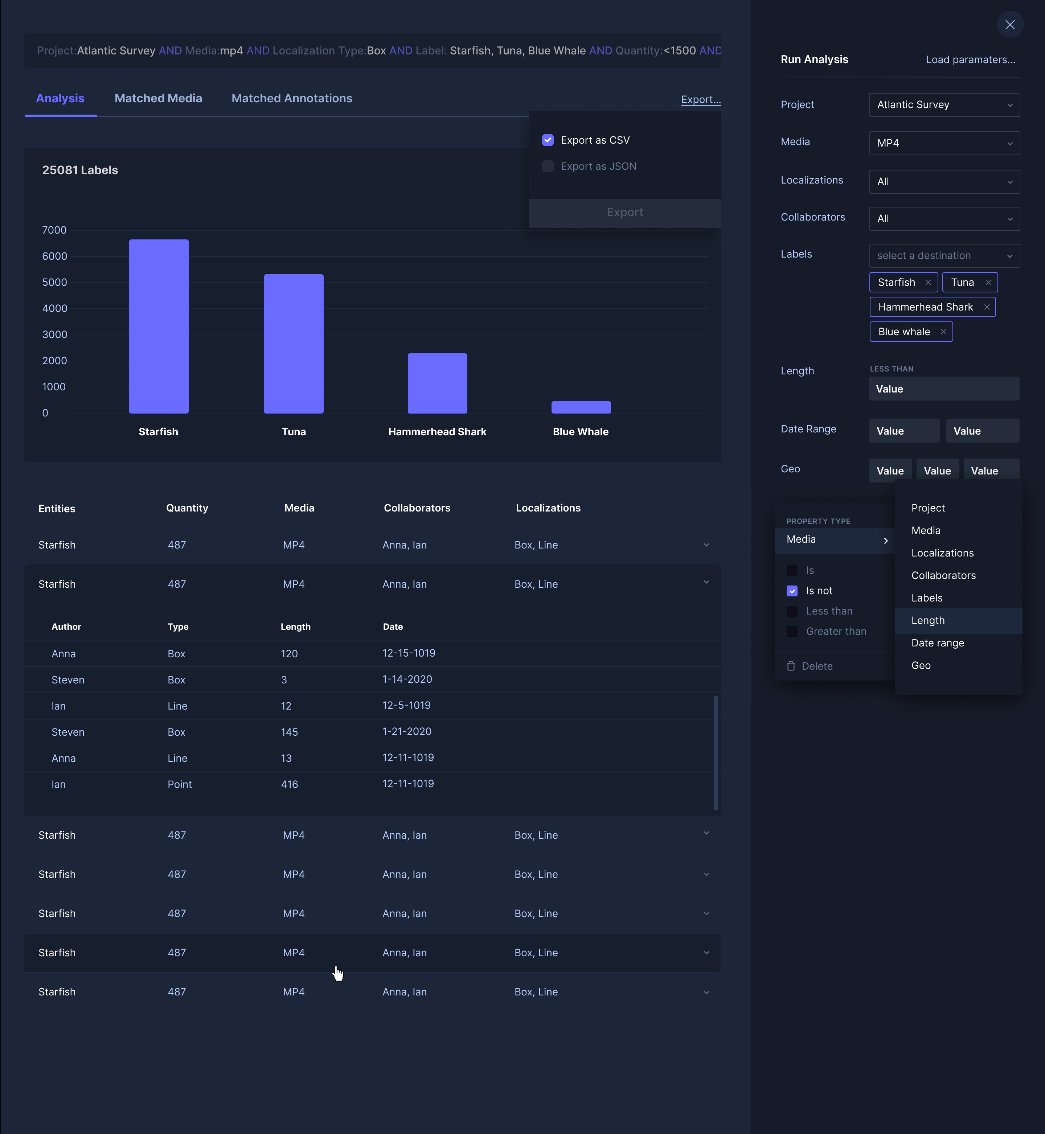Remove the Hammerhead Shark label tag
The width and height of the screenshot is (1045, 1134).
tap(986, 307)
